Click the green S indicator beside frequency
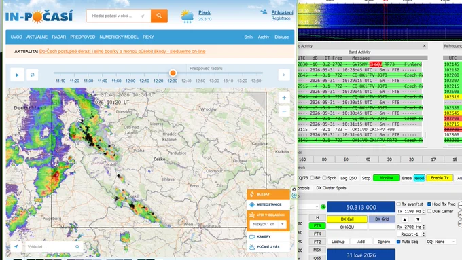Viewport: 462px width, 260px height. (x=323, y=207)
